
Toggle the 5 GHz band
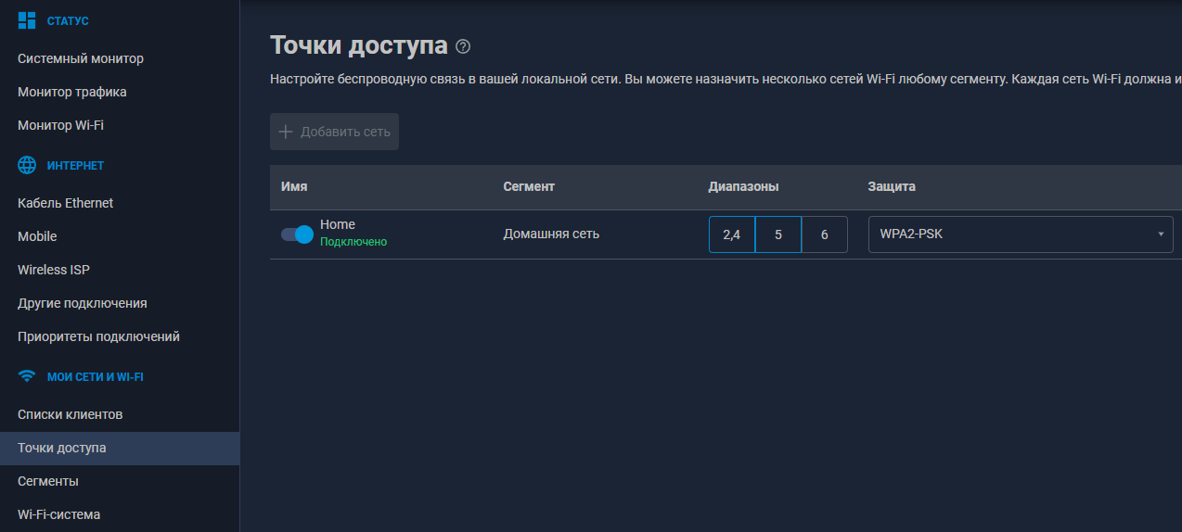(777, 234)
